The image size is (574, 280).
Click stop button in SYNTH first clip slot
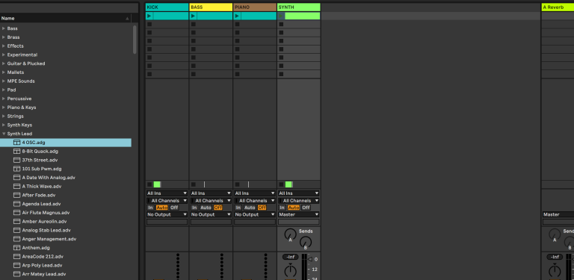pos(281,16)
